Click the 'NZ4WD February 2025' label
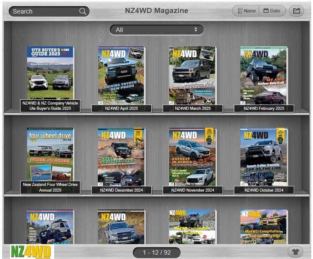Image resolution: width=313 pixels, height=259 pixels. tap(264, 108)
